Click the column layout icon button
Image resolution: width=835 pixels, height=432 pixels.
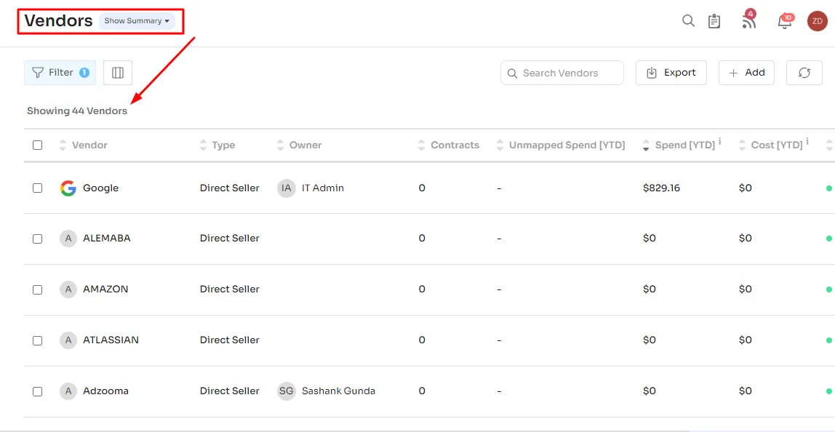click(x=118, y=73)
